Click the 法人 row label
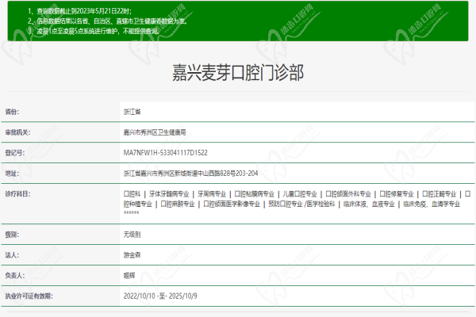Image resolution: width=476 pixels, height=317 pixels. click(x=12, y=256)
